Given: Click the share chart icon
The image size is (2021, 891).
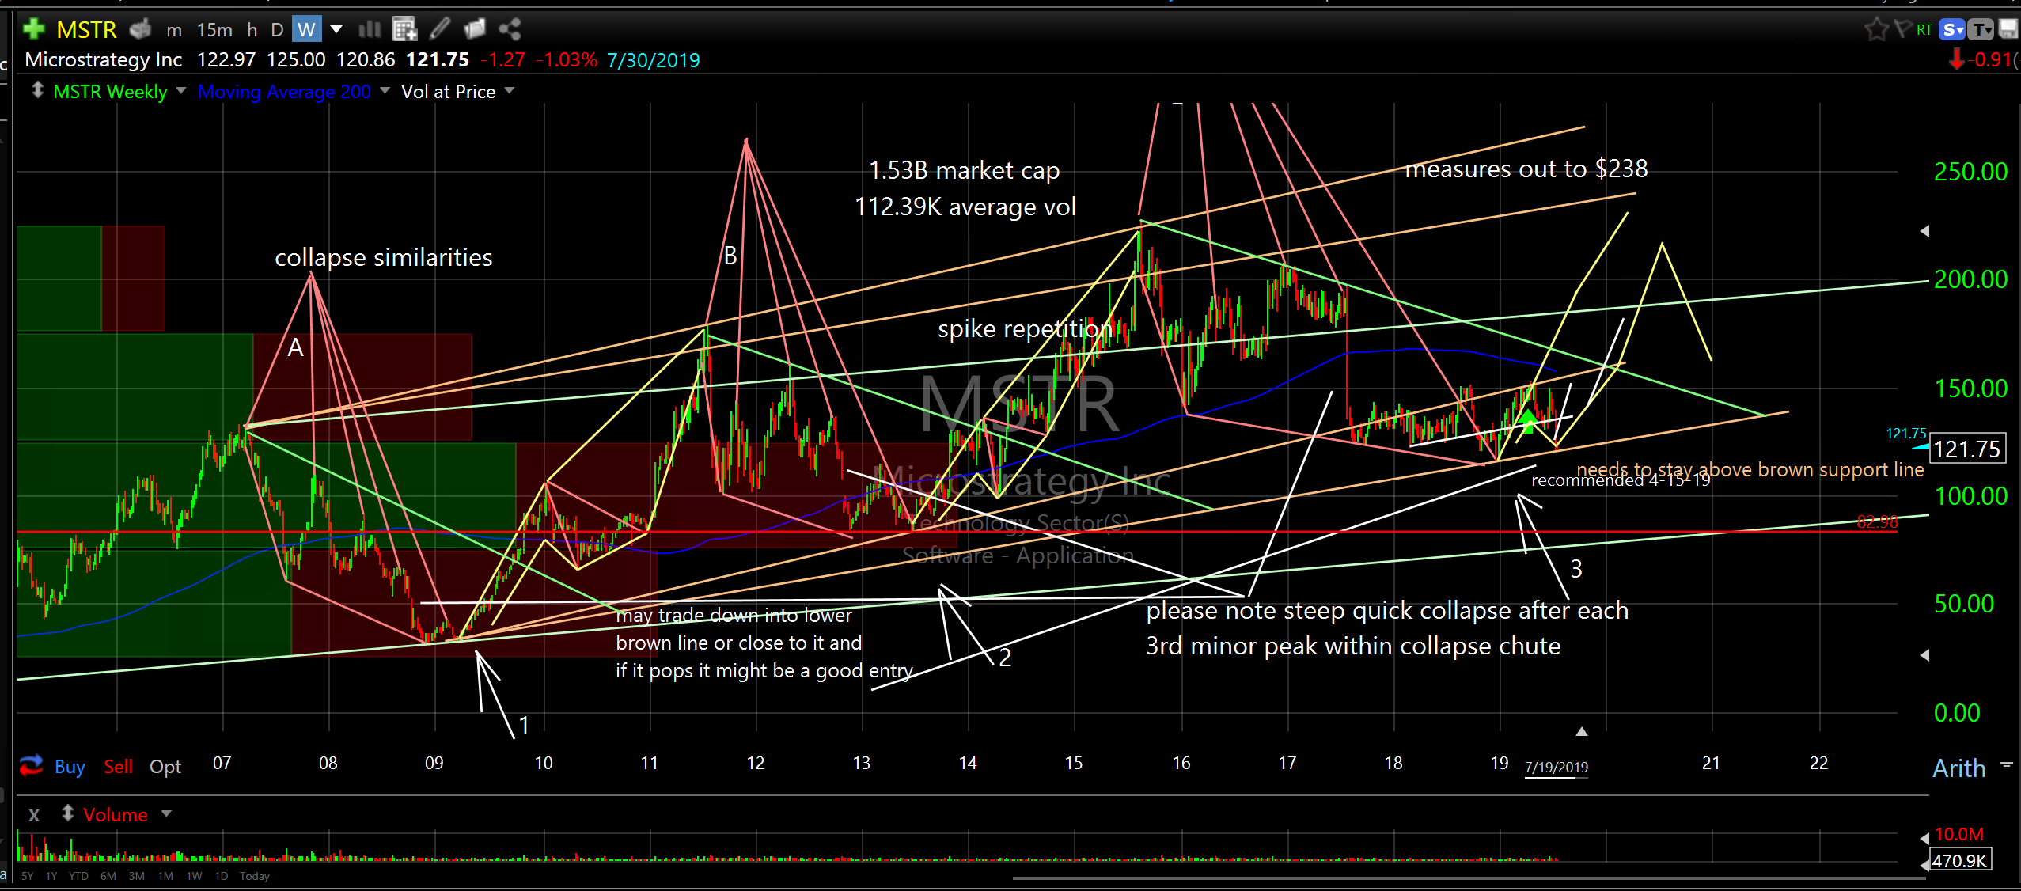Looking at the screenshot, I should [x=510, y=29].
